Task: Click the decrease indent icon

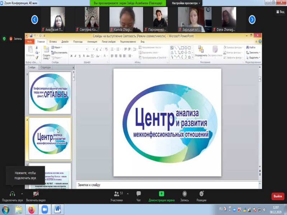Action: (x=125, y=49)
